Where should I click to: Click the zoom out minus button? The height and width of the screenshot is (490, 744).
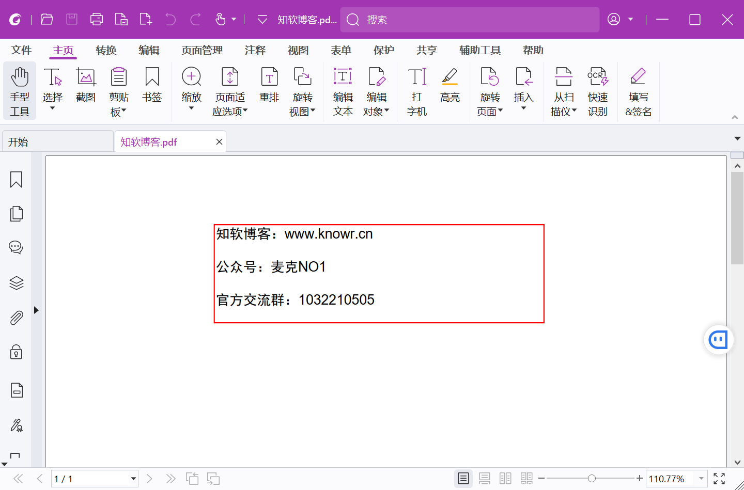click(541, 479)
